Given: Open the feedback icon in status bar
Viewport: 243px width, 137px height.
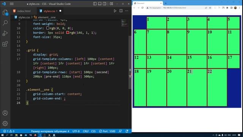Looking at the screenshot, I should 120,131.
